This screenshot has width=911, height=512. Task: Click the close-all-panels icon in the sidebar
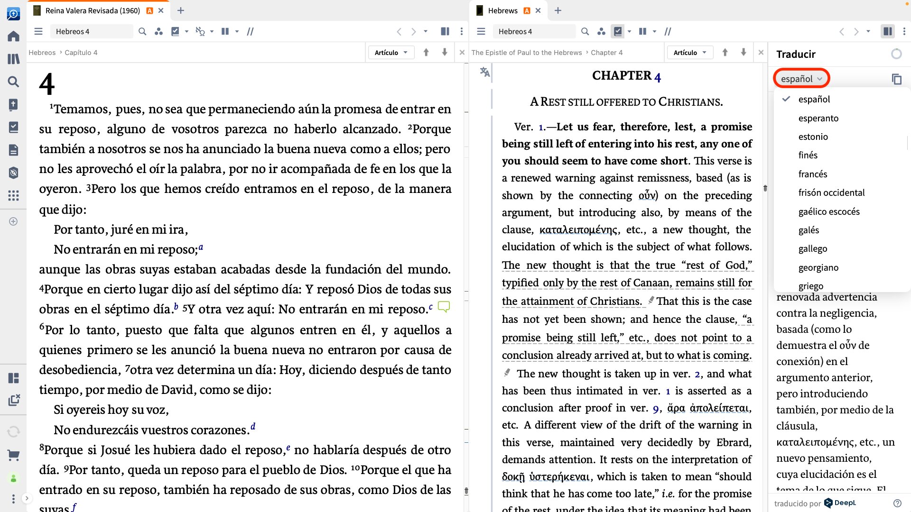14,400
